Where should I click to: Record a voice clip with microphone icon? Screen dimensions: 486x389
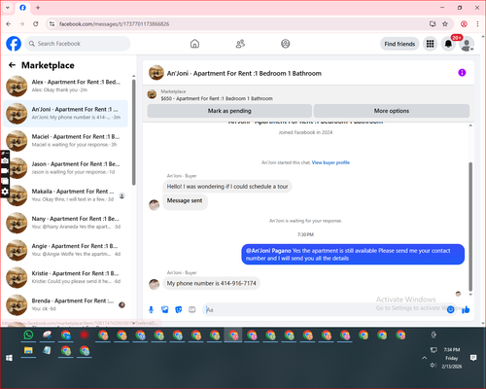click(x=151, y=309)
